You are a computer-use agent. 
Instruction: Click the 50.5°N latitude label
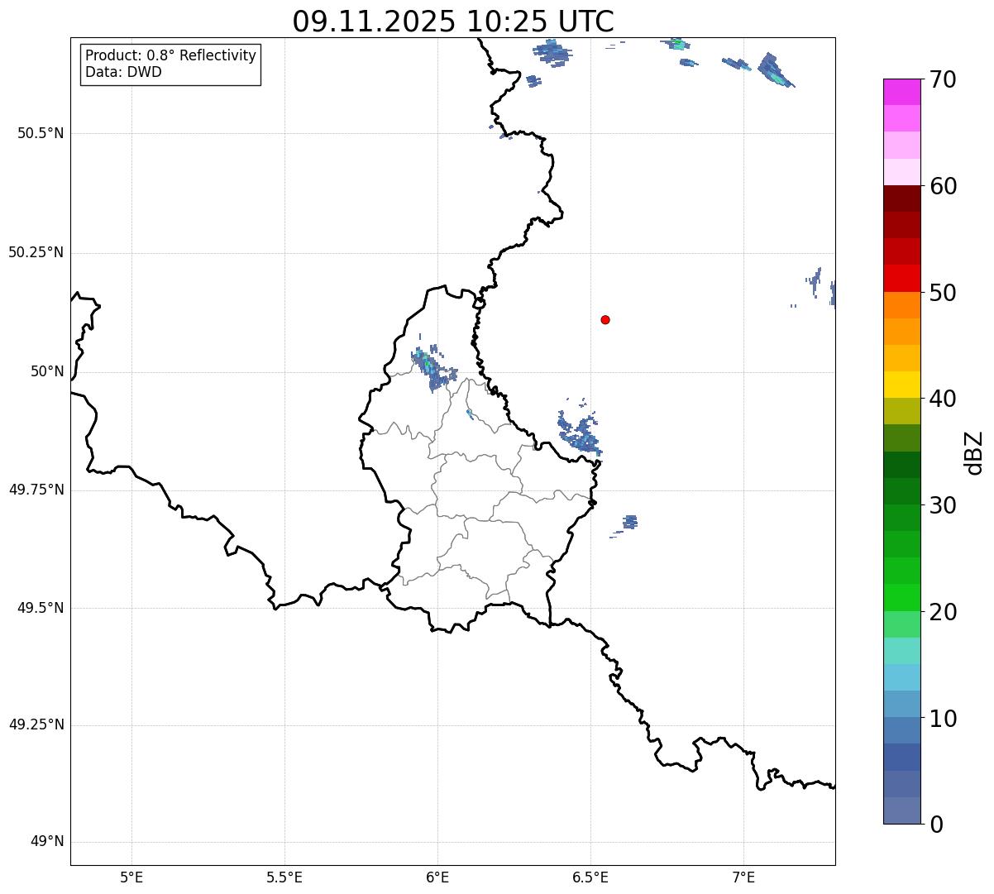point(41,133)
